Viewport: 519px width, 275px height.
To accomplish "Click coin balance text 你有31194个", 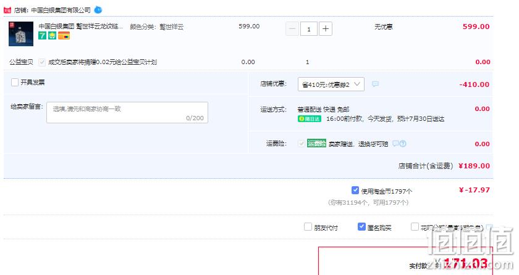I will pyautogui.click(x=348, y=203).
